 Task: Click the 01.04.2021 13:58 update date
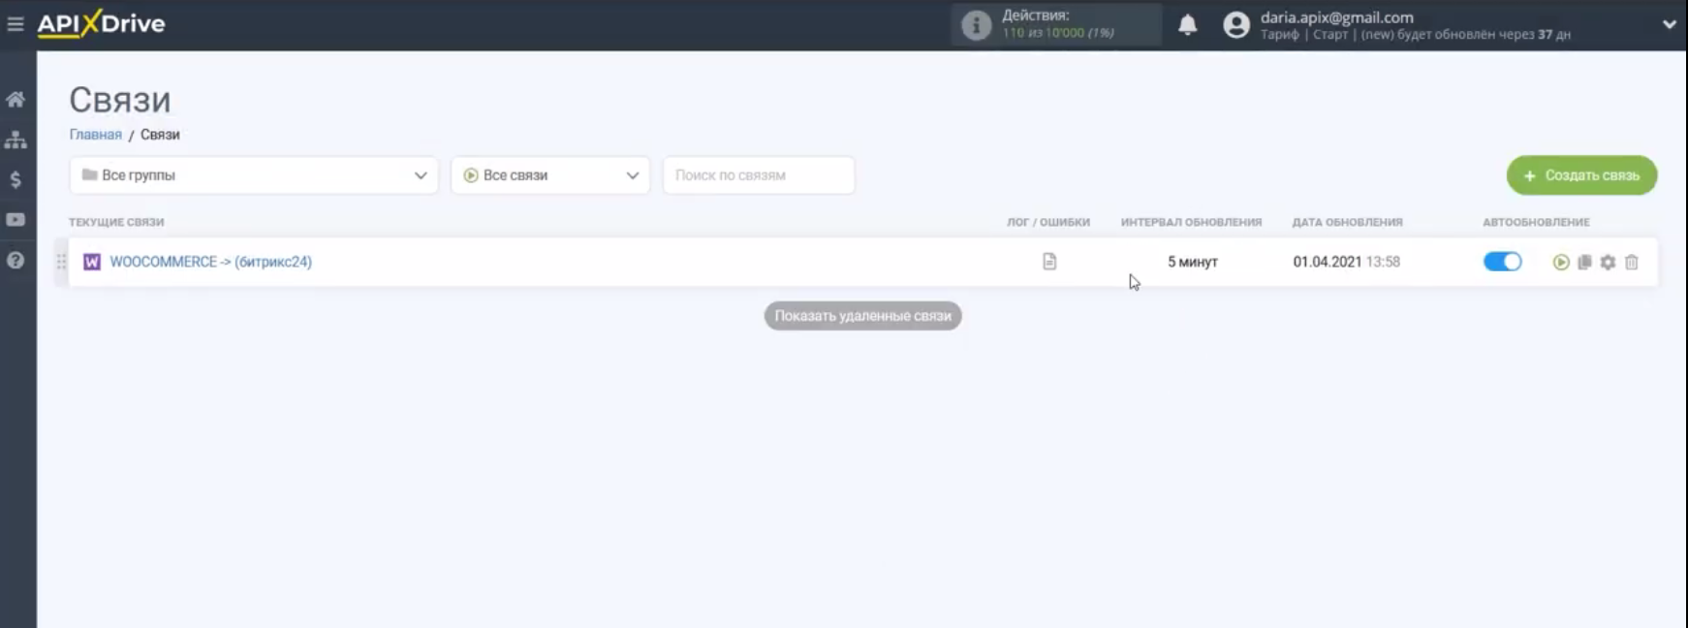[1346, 262]
